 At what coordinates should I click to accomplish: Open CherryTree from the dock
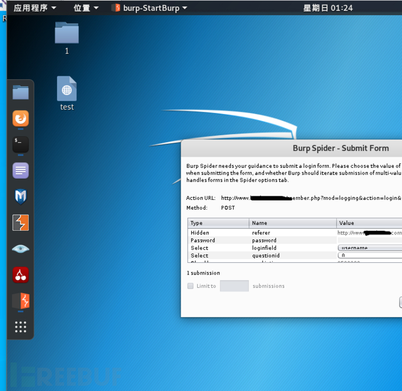coord(20,274)
